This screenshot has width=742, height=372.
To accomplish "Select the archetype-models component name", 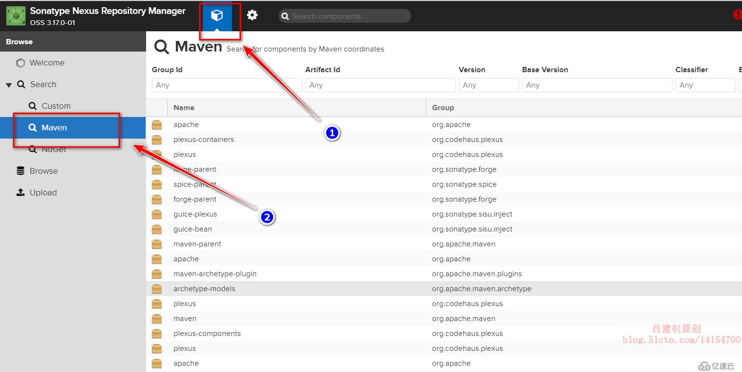I will 204,289.
